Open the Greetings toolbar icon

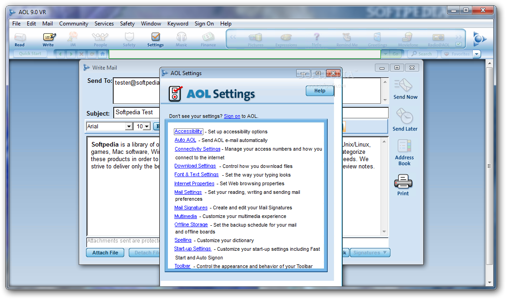[x=377, y=40]
